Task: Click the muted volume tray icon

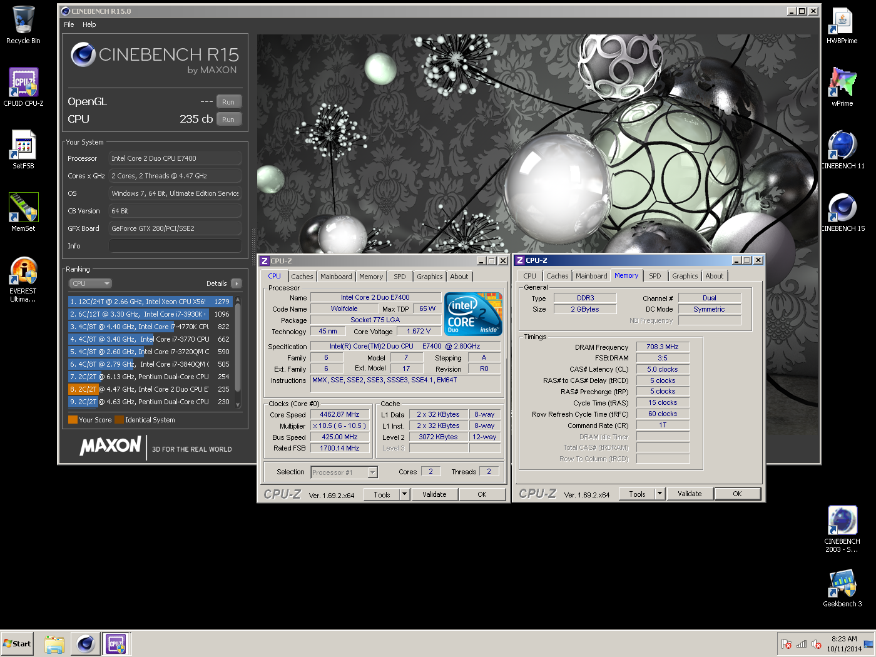Action: point(817,644)
